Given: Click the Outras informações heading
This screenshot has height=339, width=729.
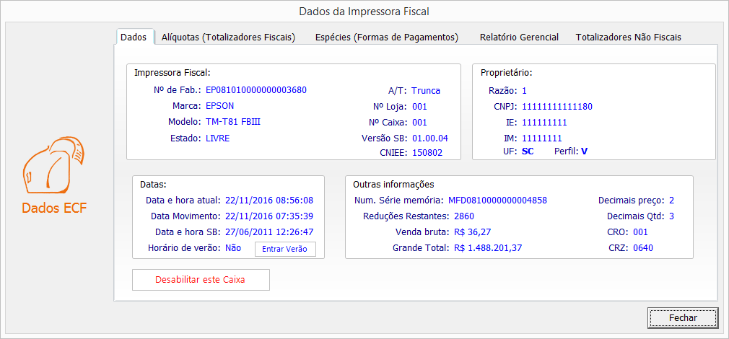Looking at the screenshot, I should pyautogui.click(x=393, y=185).
